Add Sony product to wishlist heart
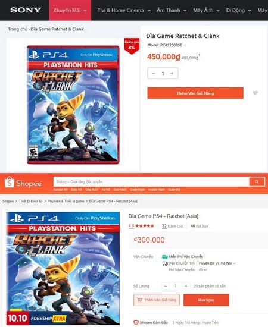Screen dimensions: 268x327 pyautogui.click(x=255, y=93)
